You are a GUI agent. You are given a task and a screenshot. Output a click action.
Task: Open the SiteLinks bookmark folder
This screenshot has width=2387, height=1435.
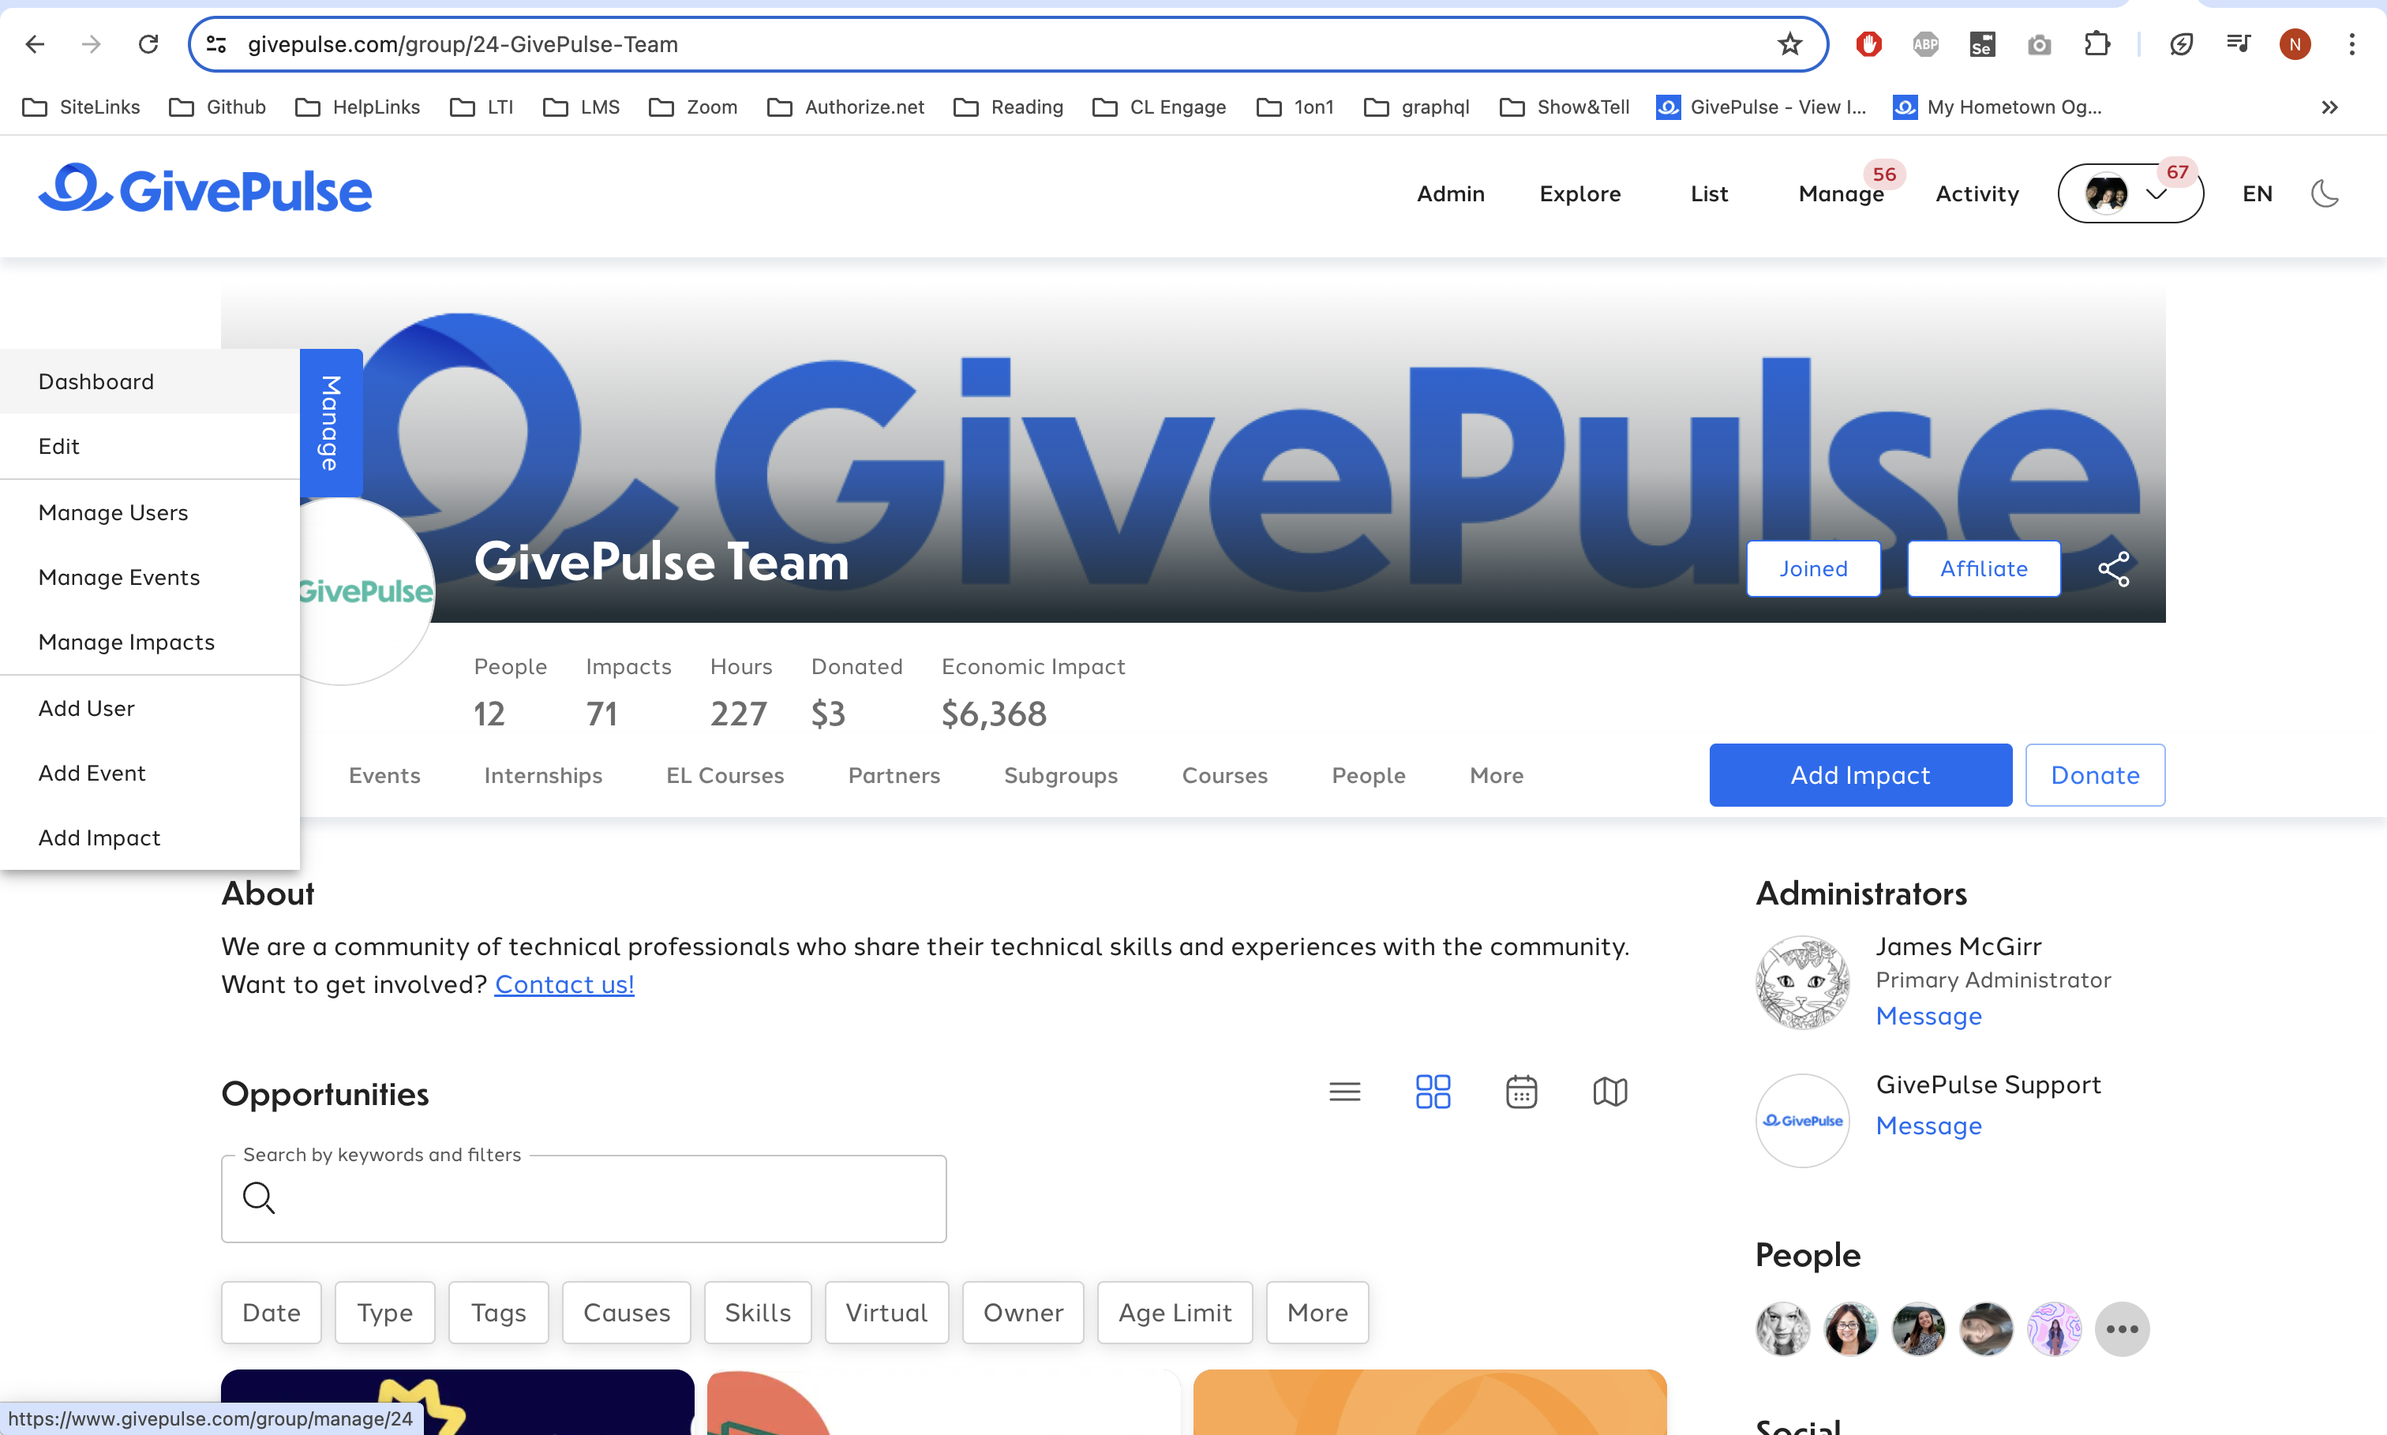pyautogui.click(x=81, y=107)
